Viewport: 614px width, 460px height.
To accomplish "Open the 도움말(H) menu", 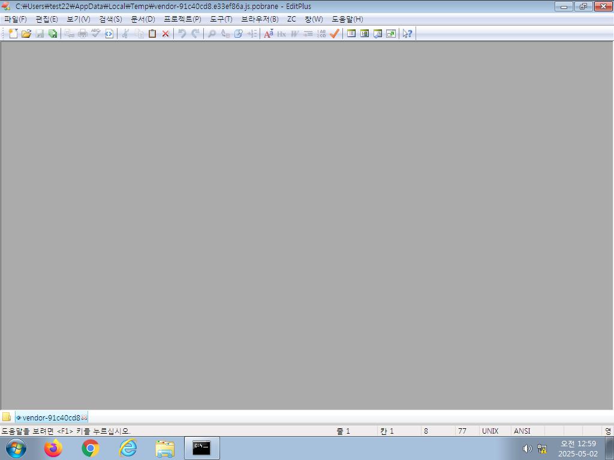I will (347, 19).
